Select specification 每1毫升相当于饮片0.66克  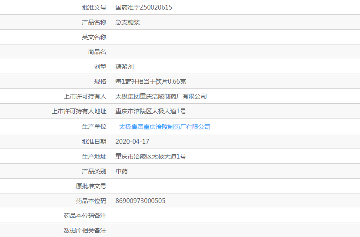click(x=150, y=81)
